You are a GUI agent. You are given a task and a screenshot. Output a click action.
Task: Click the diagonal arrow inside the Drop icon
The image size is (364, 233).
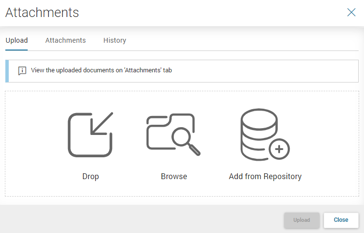pyautogui.click(x=102, y=123)
